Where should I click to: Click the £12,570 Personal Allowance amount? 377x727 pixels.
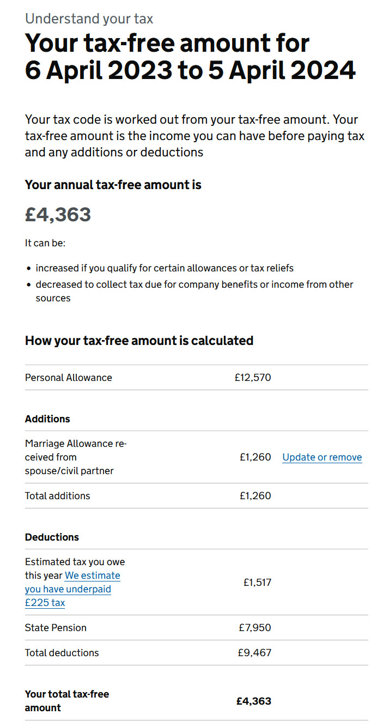pyautogui.click(x=252, y=378)
